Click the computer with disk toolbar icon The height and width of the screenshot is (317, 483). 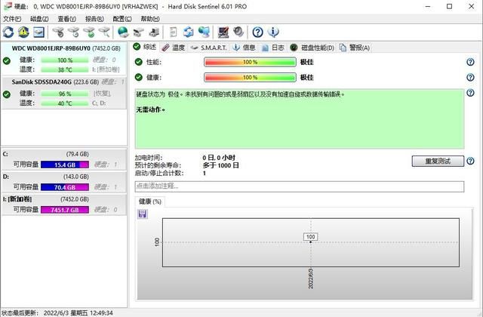(154, 32)
